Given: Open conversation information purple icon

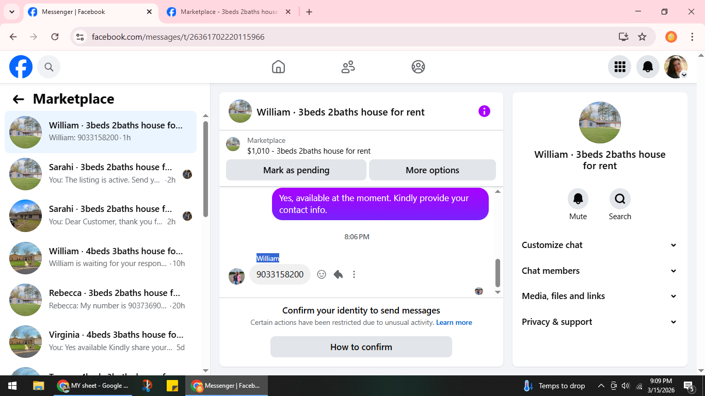Looking at the screenshot, I should [x=484, y=111].
